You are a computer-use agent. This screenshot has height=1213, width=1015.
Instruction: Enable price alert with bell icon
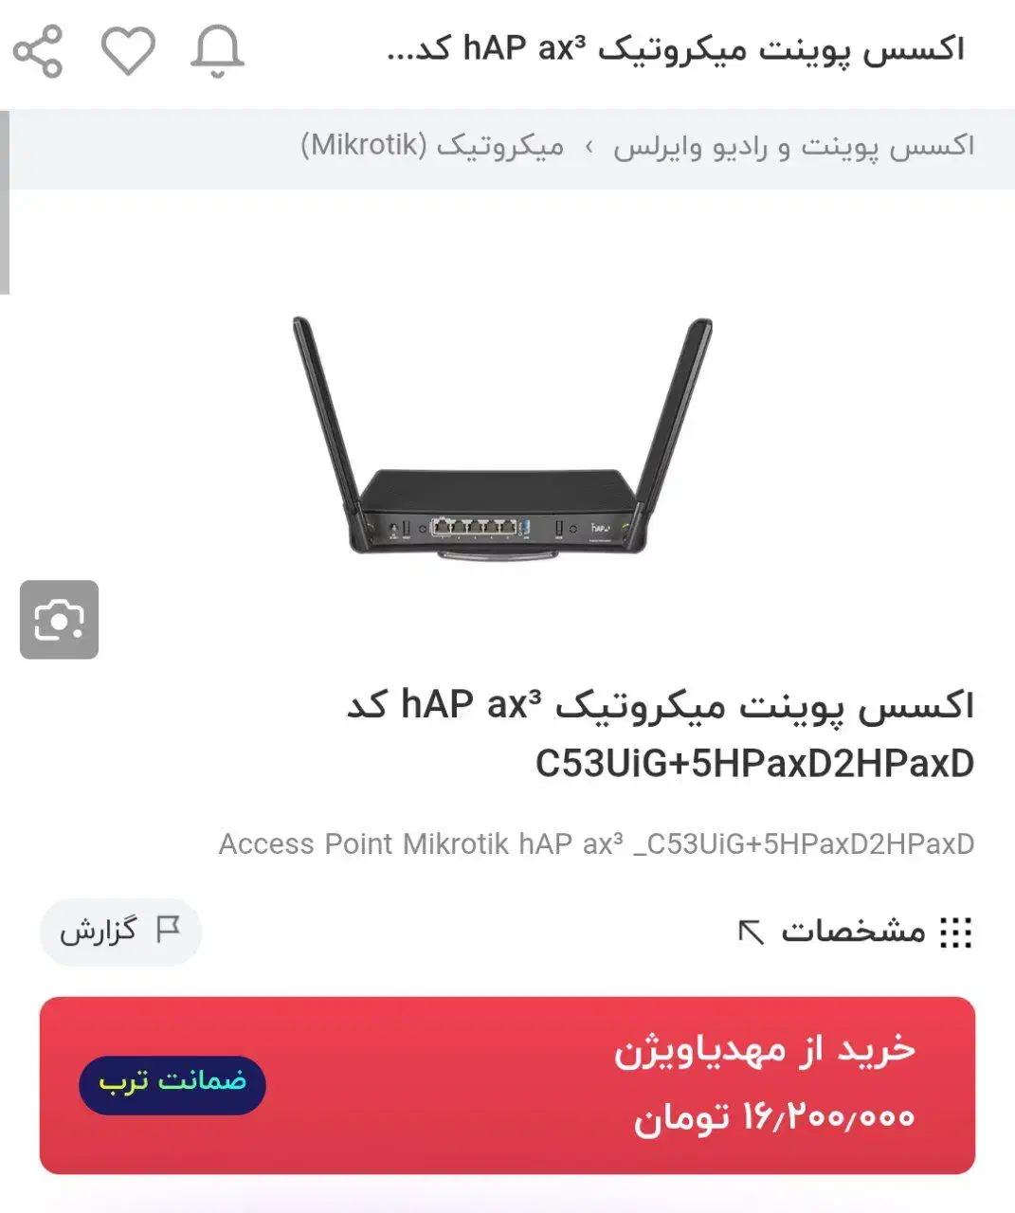tap(218, 51)
